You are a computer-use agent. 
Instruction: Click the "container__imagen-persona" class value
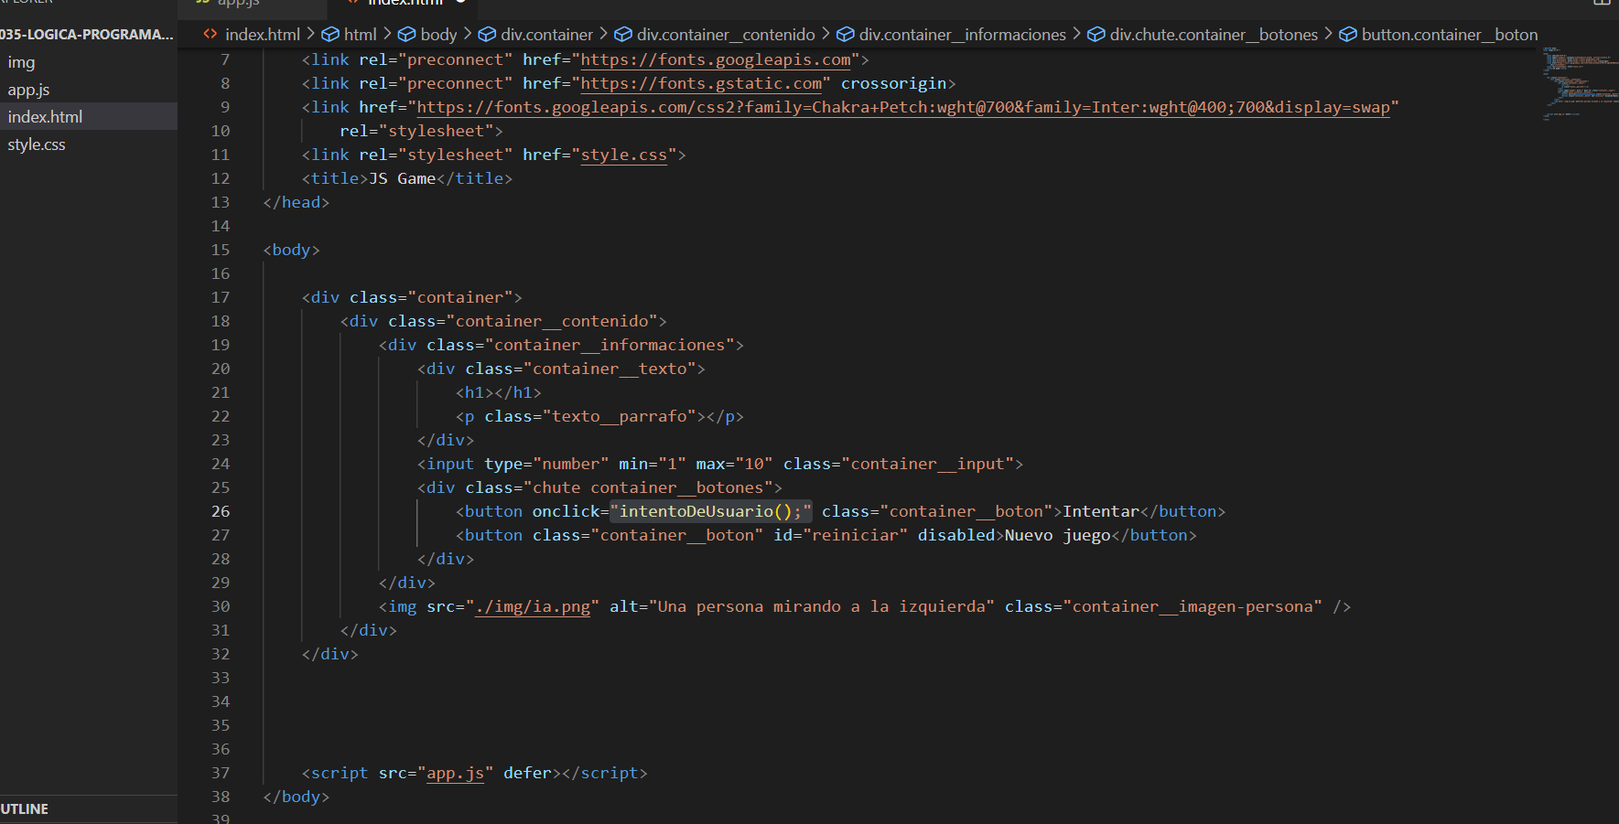click(x=1193, y=606)
